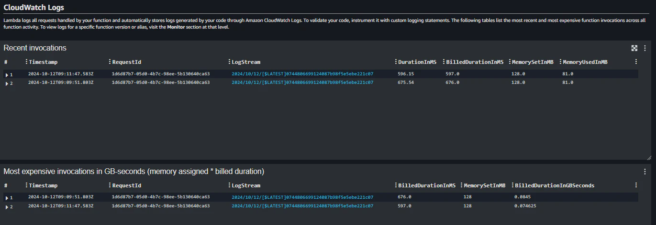The width and height of the screenshot is (656, 225).
Task: Open Most expensive invocations widget actions menu
Action: (645, 171)
